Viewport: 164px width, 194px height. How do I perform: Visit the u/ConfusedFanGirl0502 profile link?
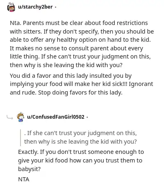[56, 117]
